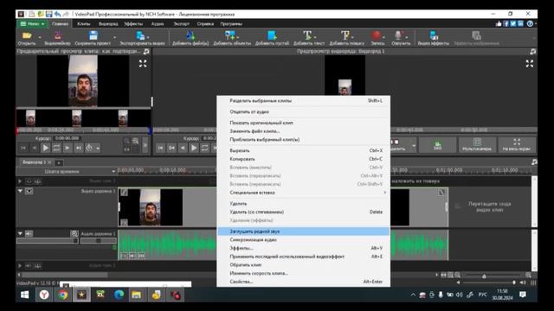Open dropdown arrow next to Открыть
554x311 pixels.
pos(40,37)
